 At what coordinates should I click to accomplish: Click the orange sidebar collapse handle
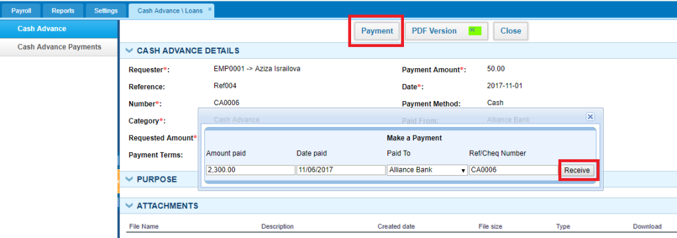[118, 181]
